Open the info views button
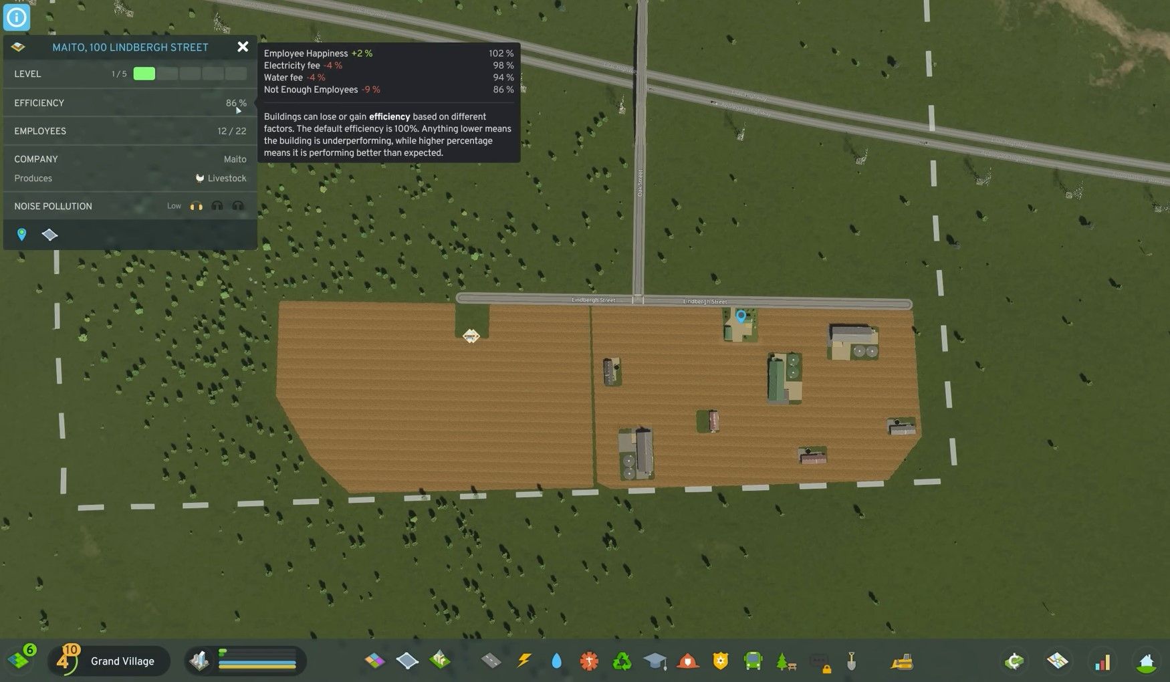 point(17,17)
